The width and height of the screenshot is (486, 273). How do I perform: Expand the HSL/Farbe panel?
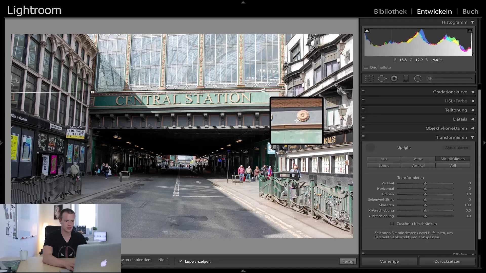point(472,101)
